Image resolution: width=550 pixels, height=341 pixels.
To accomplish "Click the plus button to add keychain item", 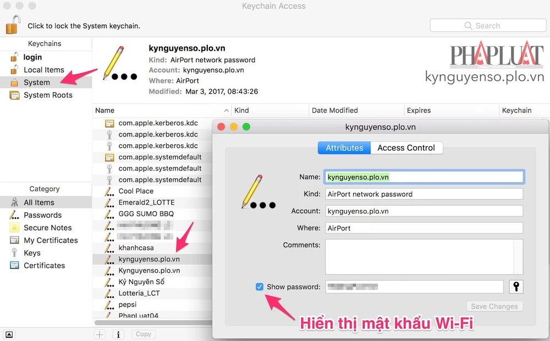I will (x=100, y=334).
